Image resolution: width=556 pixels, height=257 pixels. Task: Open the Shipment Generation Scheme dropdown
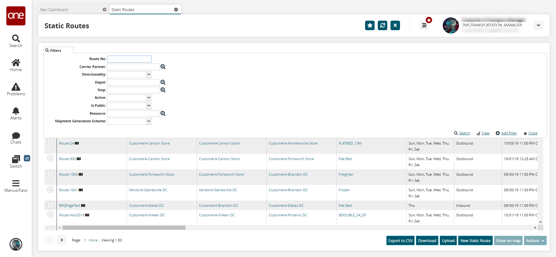(x=149, y=121)
